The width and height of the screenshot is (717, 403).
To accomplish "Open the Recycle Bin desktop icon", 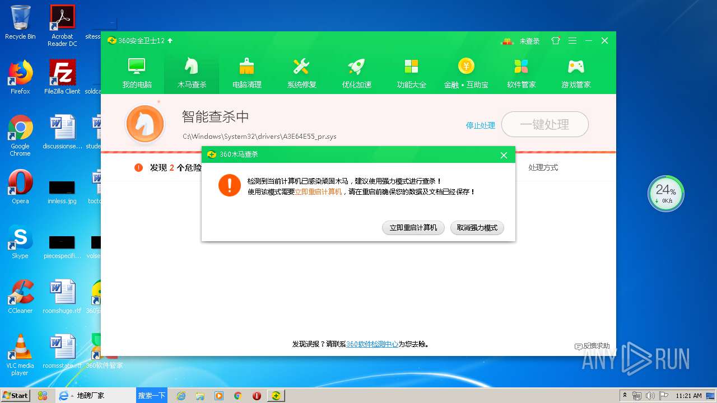I will (20, 22).
